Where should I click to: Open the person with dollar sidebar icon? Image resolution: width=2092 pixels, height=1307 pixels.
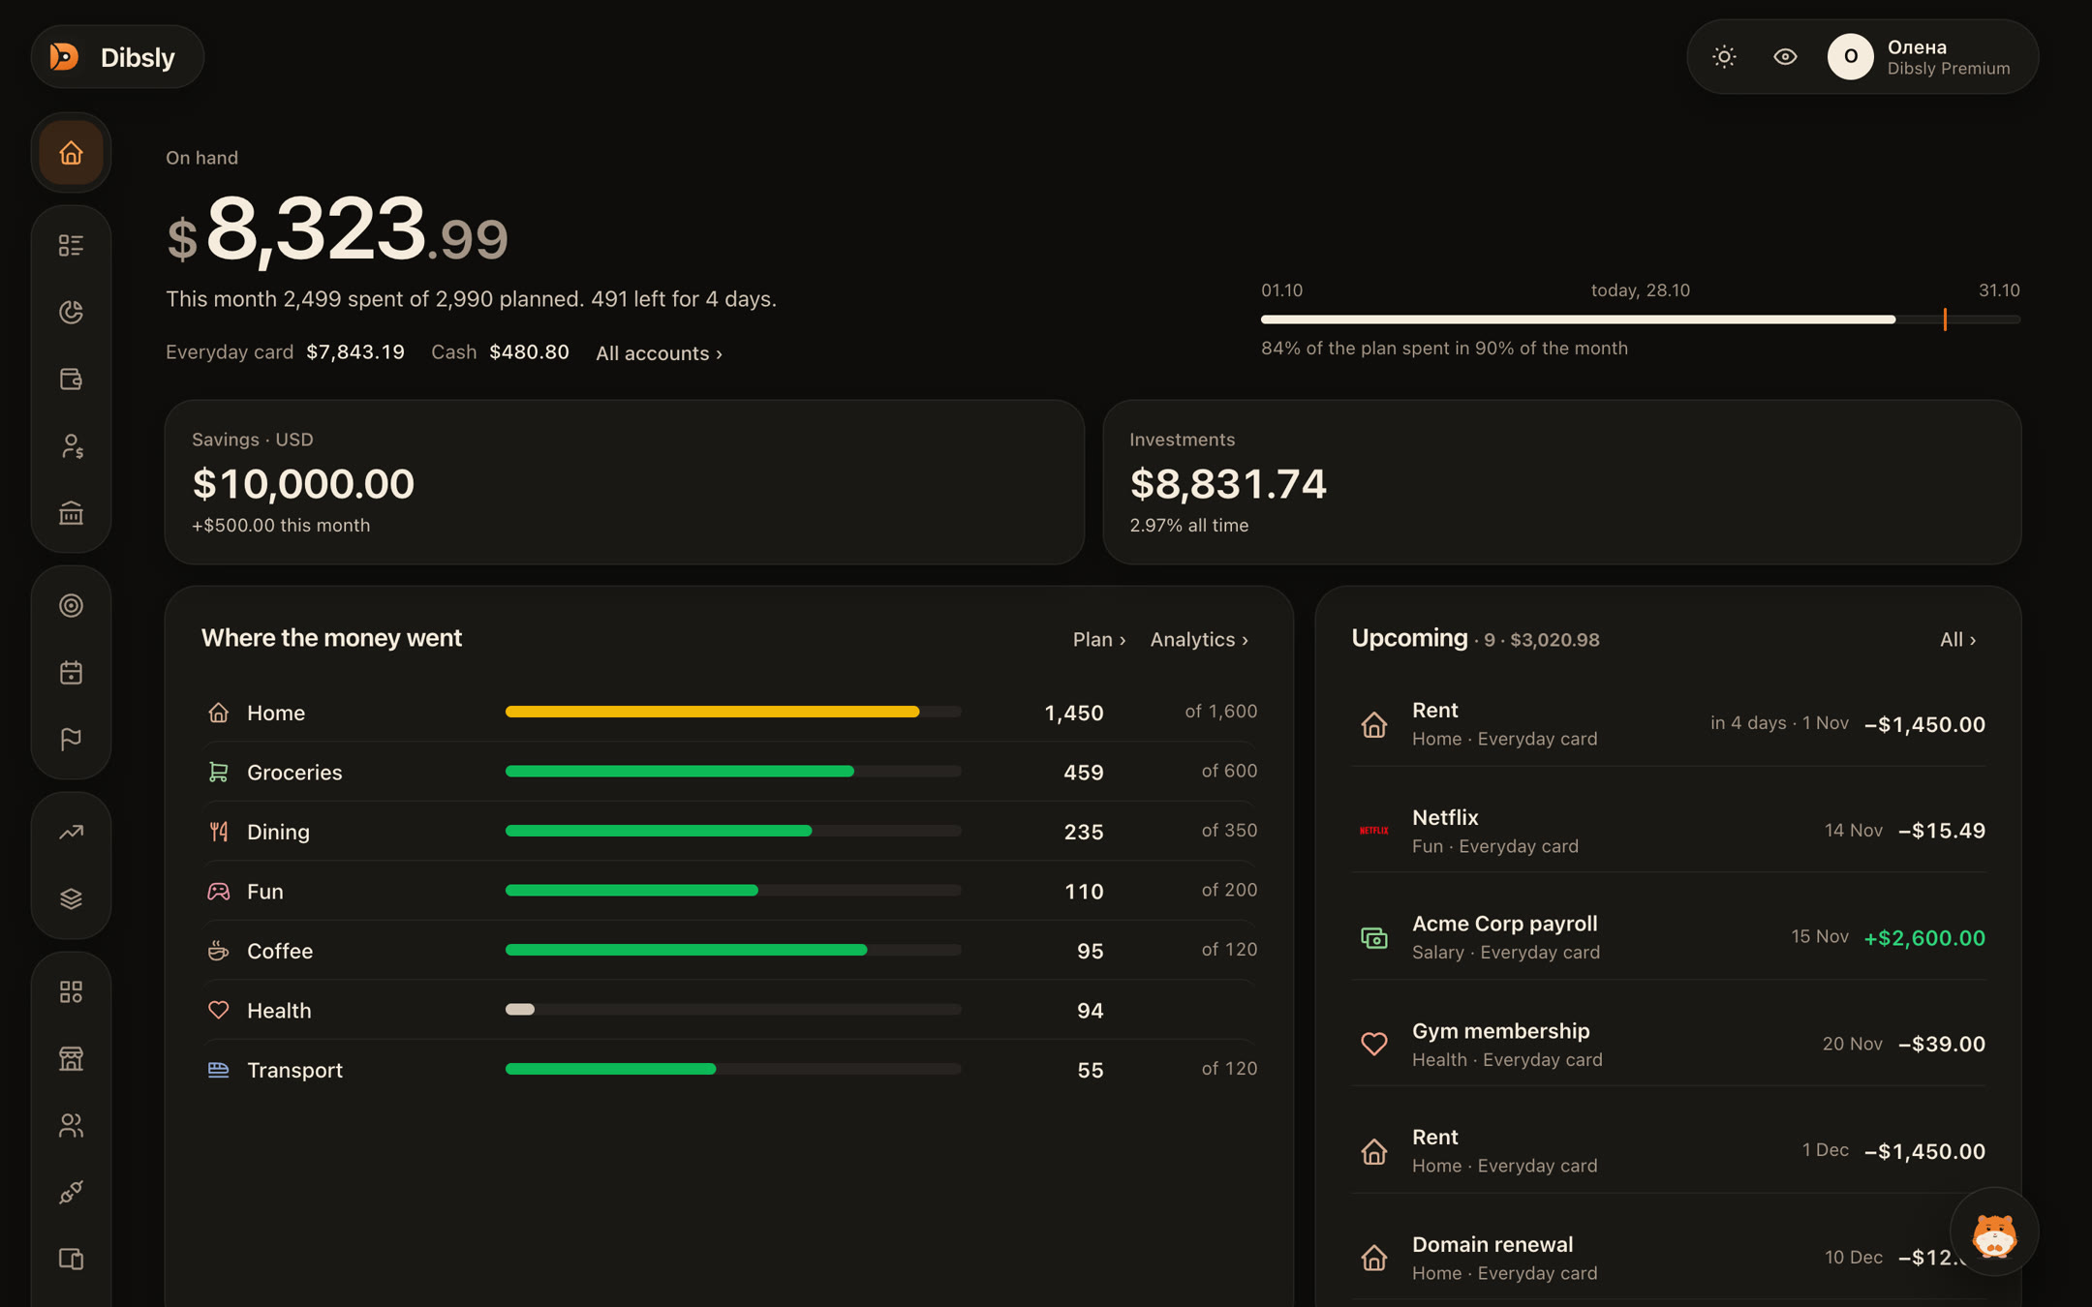coord(71,446)
